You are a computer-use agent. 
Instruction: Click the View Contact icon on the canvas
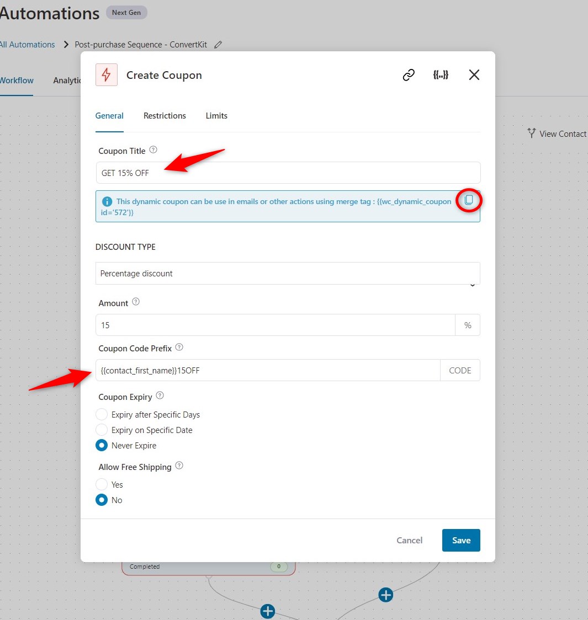click(x=531, y=133)
